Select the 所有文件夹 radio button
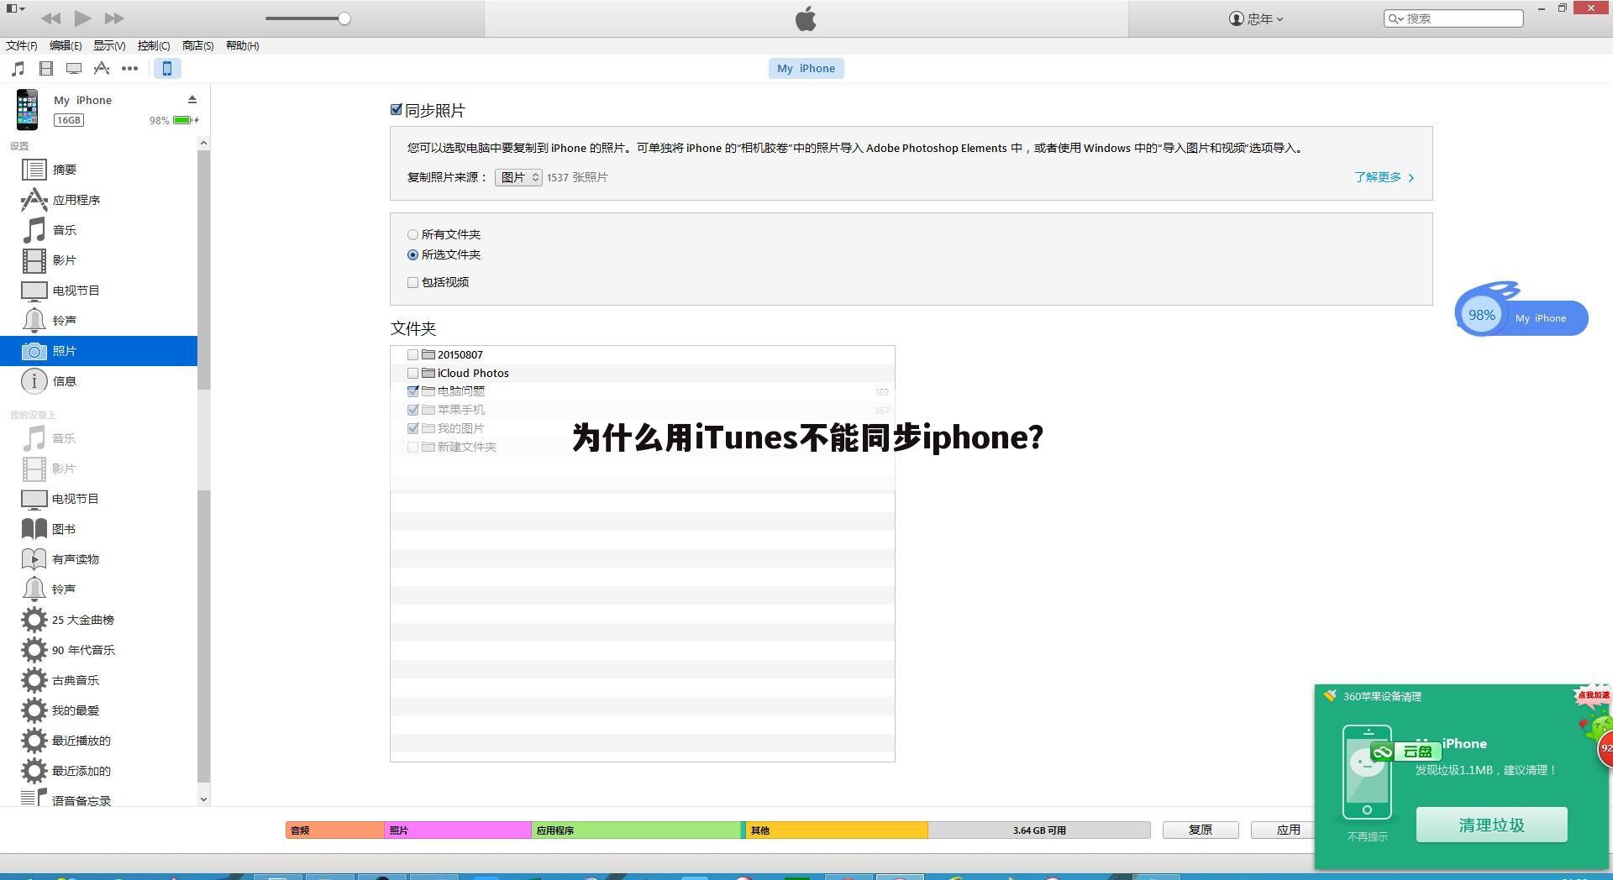This screenshot has height=880, width=1613. (x=412, y=234)
